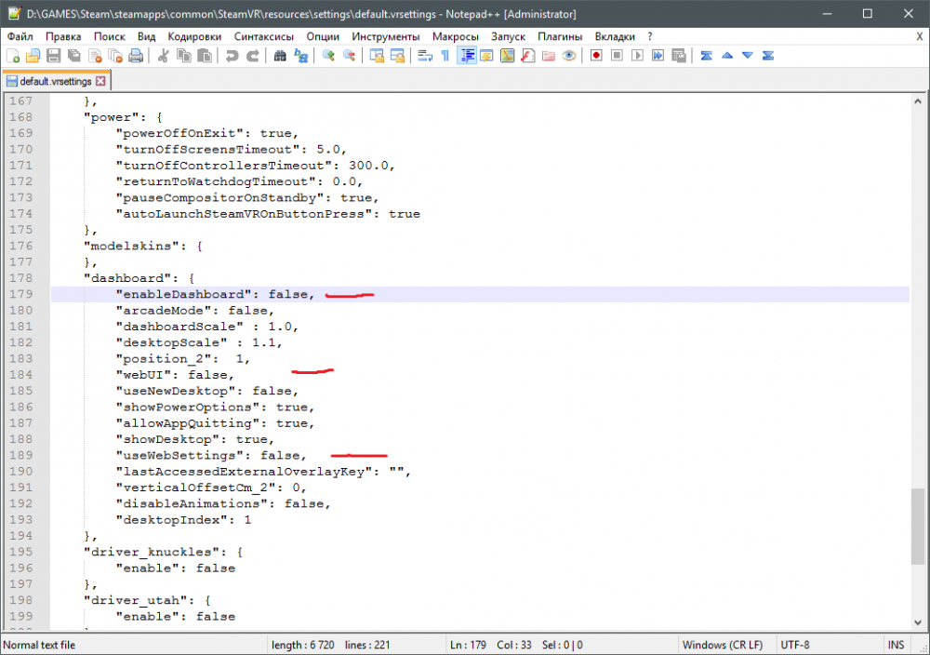This screenshot has height=655, width=930.
Task: Click the vertical scrollbar thumb
Action: (919, 526)
